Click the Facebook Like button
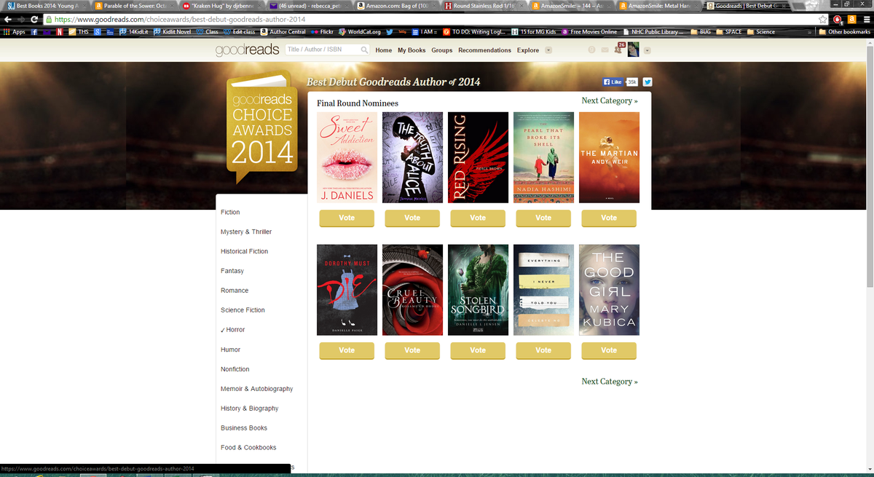This screenshot has width=874, height=477. click(613, 82)
